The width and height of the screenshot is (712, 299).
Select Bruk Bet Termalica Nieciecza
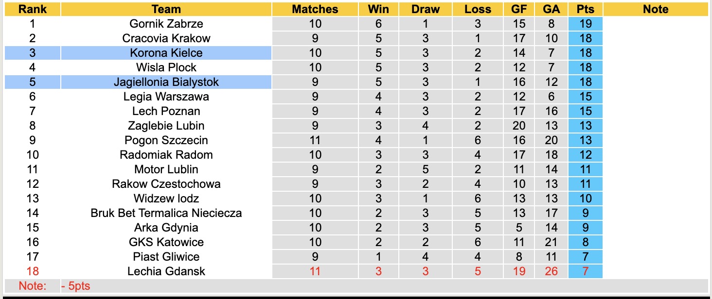[166, 213]
